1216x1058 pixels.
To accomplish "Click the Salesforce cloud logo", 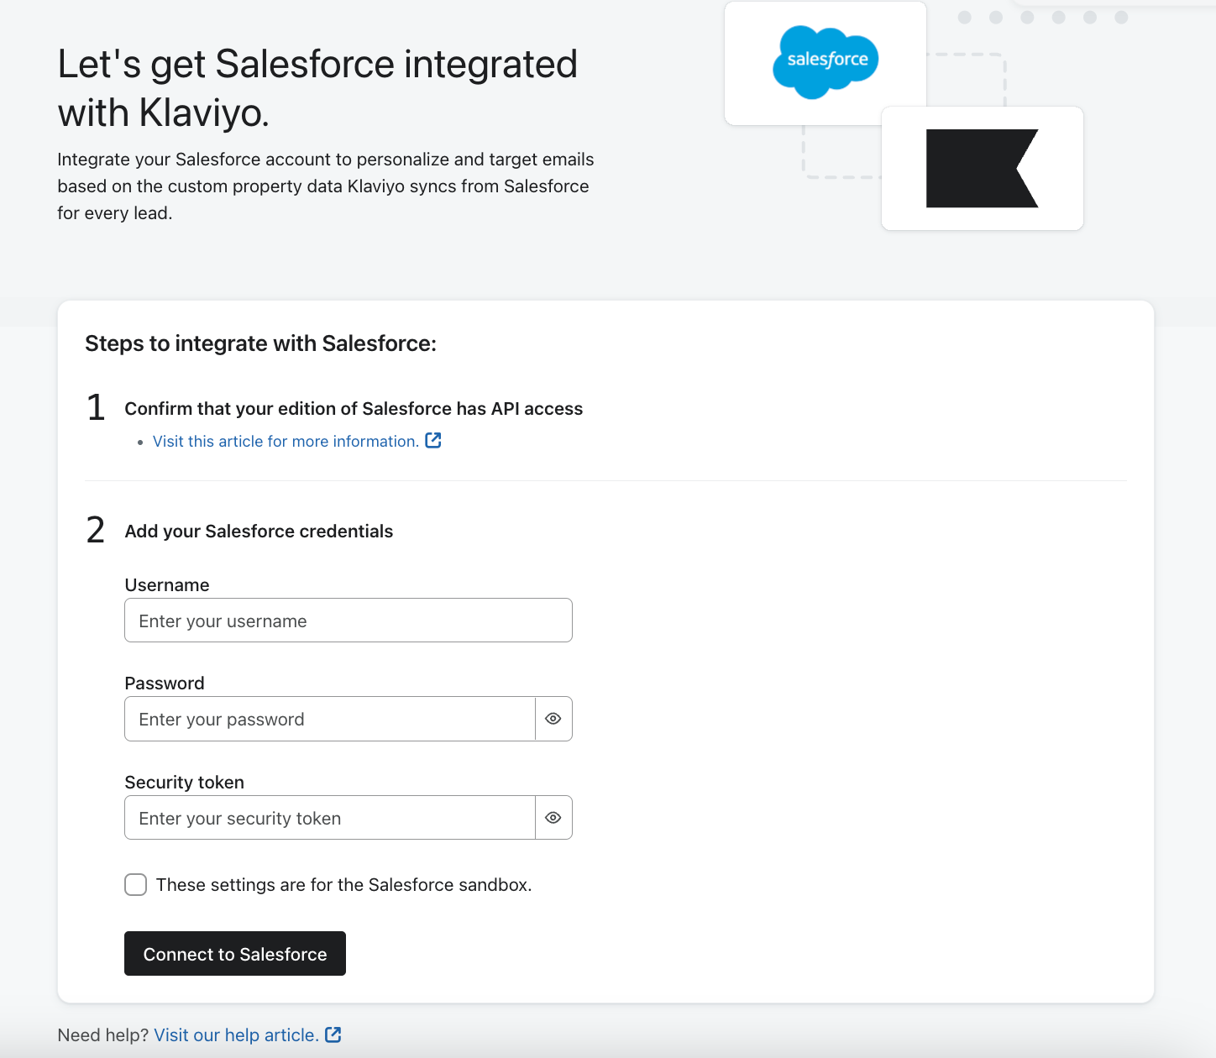I will (826, 61).
